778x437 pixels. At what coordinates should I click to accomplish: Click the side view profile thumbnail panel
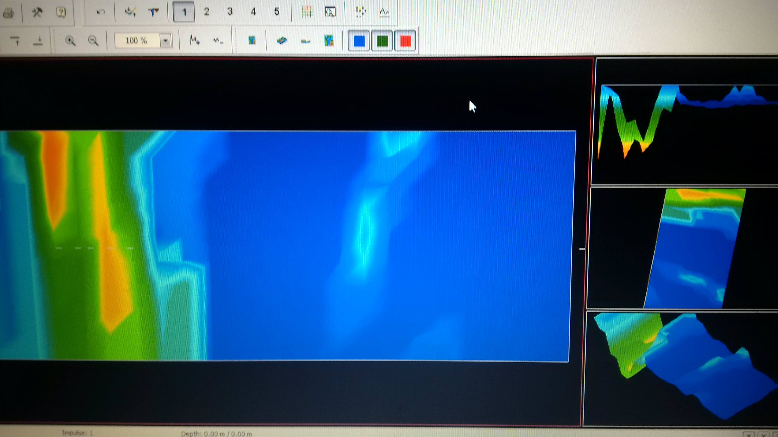pyautogui.click(x=686, y=121)
